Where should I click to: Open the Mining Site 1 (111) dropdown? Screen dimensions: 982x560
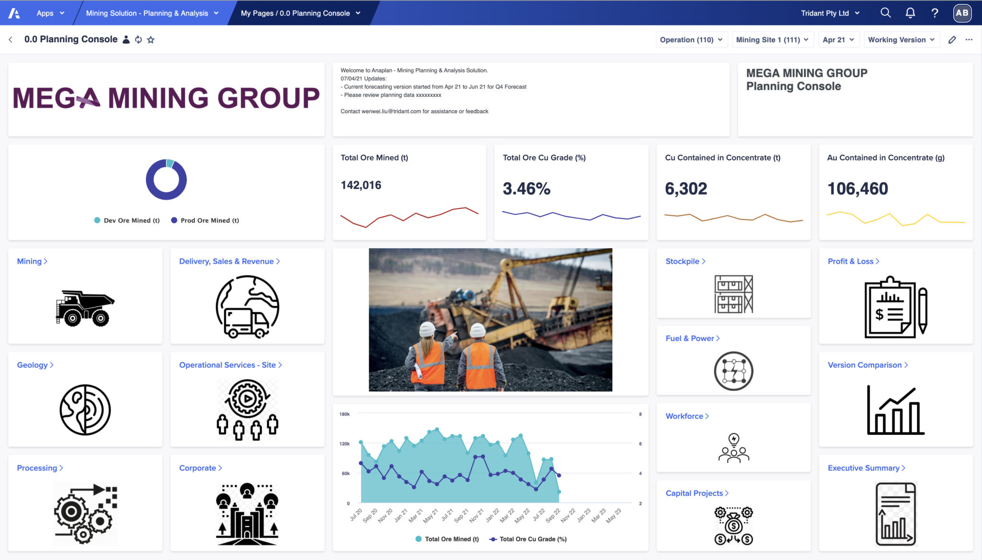pos(772,39)
